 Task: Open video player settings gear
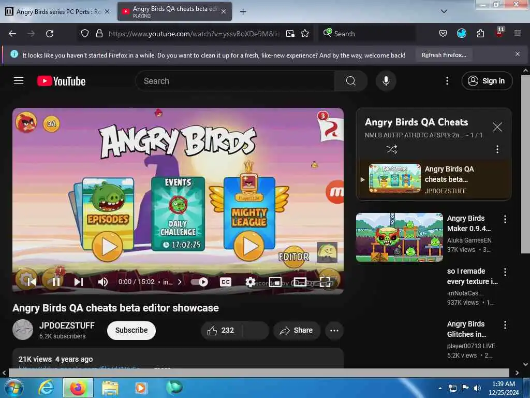tap(250, 281)
